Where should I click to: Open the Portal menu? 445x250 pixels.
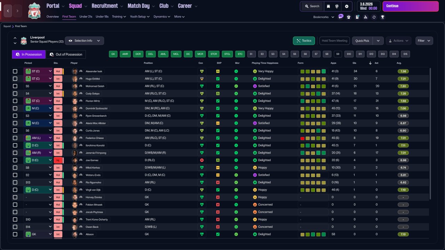coord(56,6)
